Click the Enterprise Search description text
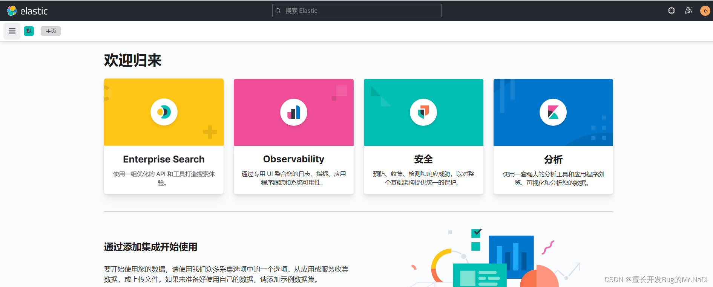The image size is (713, 287). [x=164, y=178]
